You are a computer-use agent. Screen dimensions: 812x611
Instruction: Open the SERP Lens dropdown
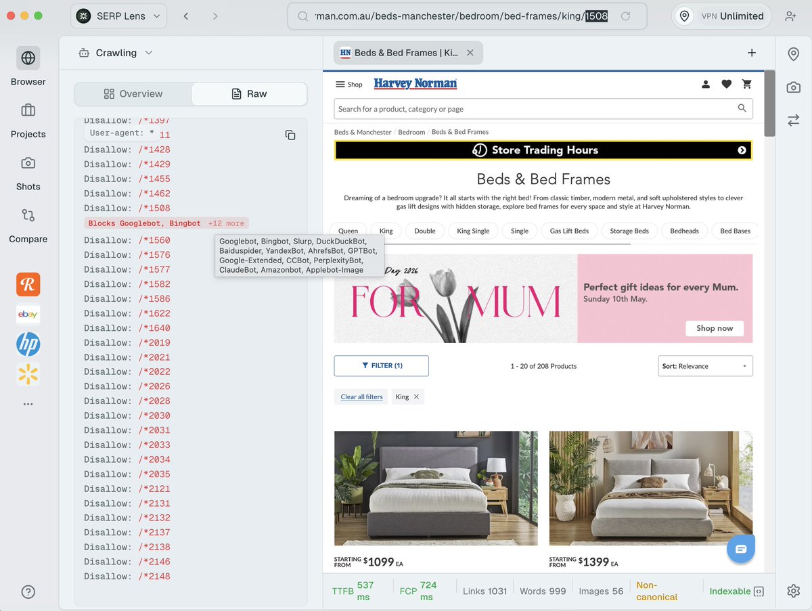(119, 16)
